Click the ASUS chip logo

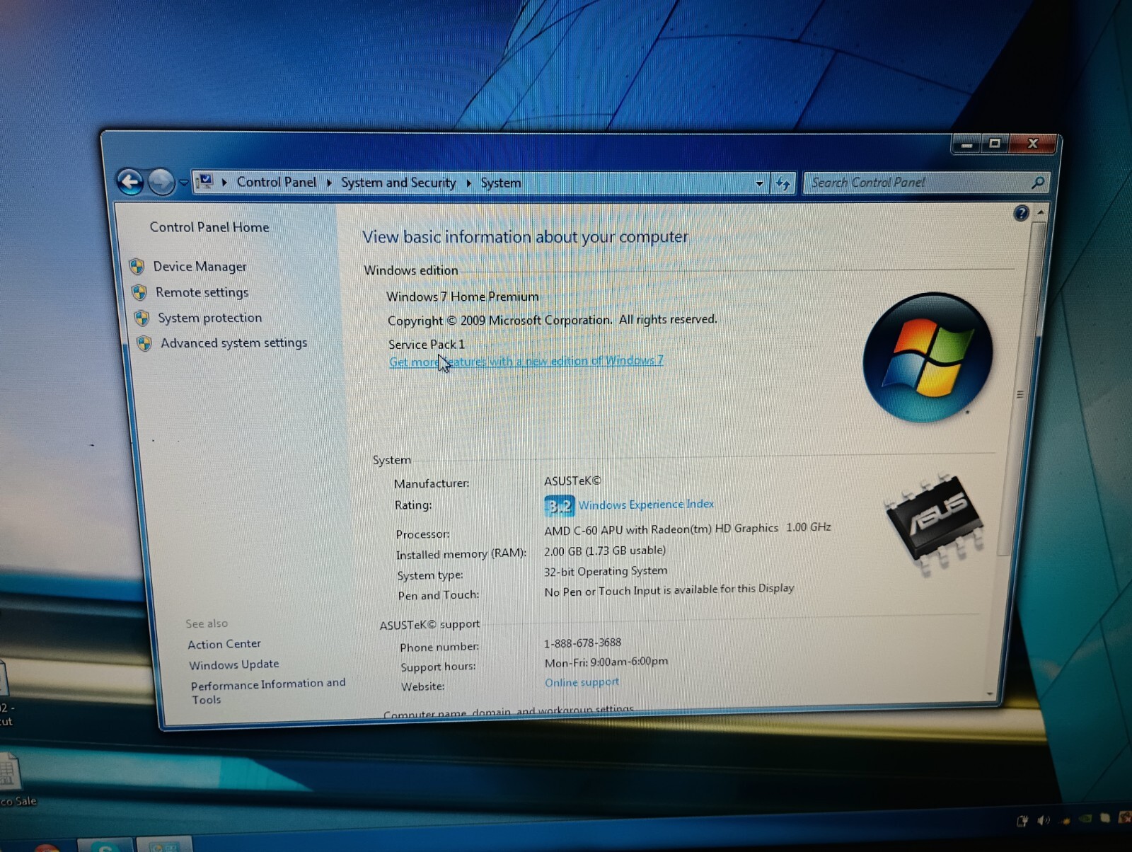tap(934, 522)
